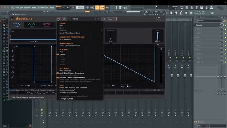
Task: Click the search magnifier icon in the browser footer
Action: coord(31,126)
